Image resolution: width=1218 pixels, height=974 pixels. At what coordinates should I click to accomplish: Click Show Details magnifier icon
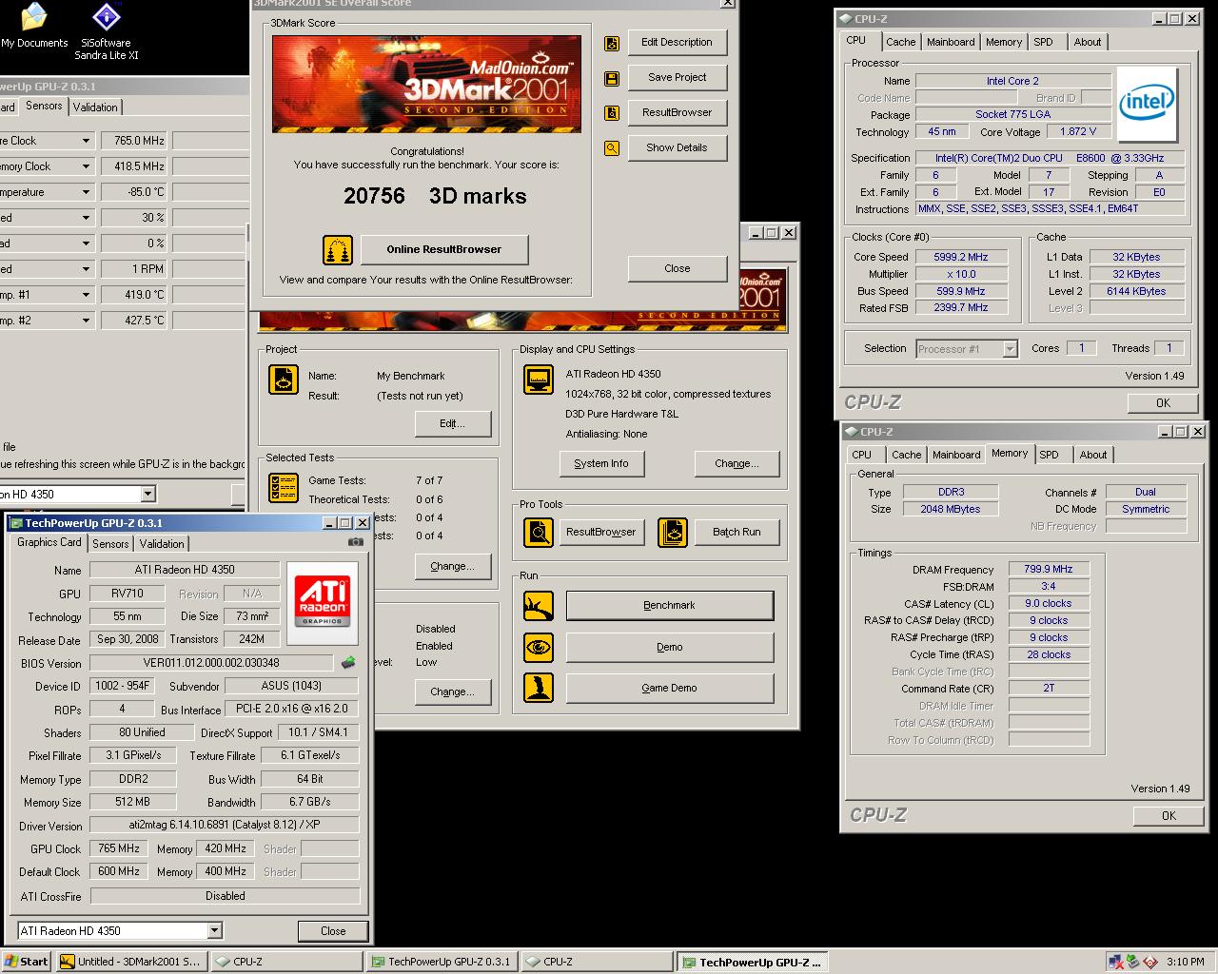[612, 148]
